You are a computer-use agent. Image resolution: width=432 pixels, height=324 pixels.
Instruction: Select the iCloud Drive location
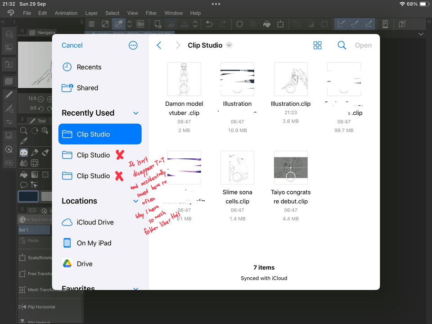pyautogui.click(x=95, y=222)
